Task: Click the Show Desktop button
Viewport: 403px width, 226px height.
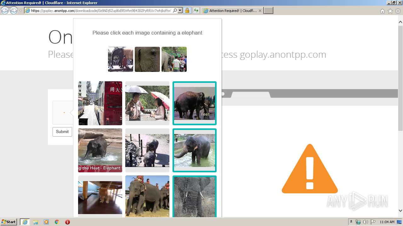Action: pyautogui.click(x=400, y=222)
